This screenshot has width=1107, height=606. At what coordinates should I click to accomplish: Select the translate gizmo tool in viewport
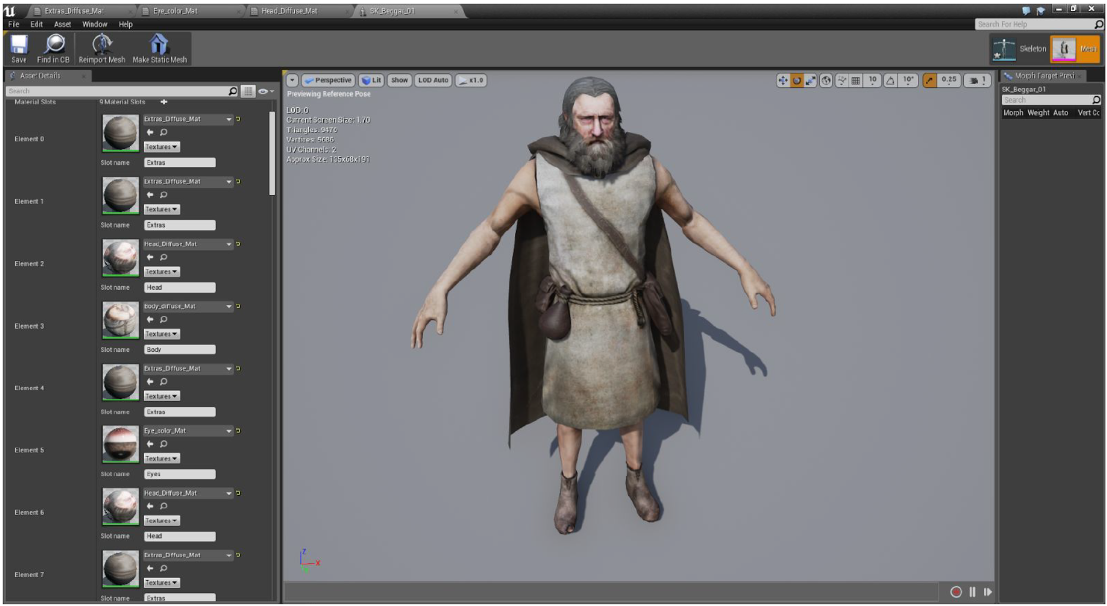[783, 81]
